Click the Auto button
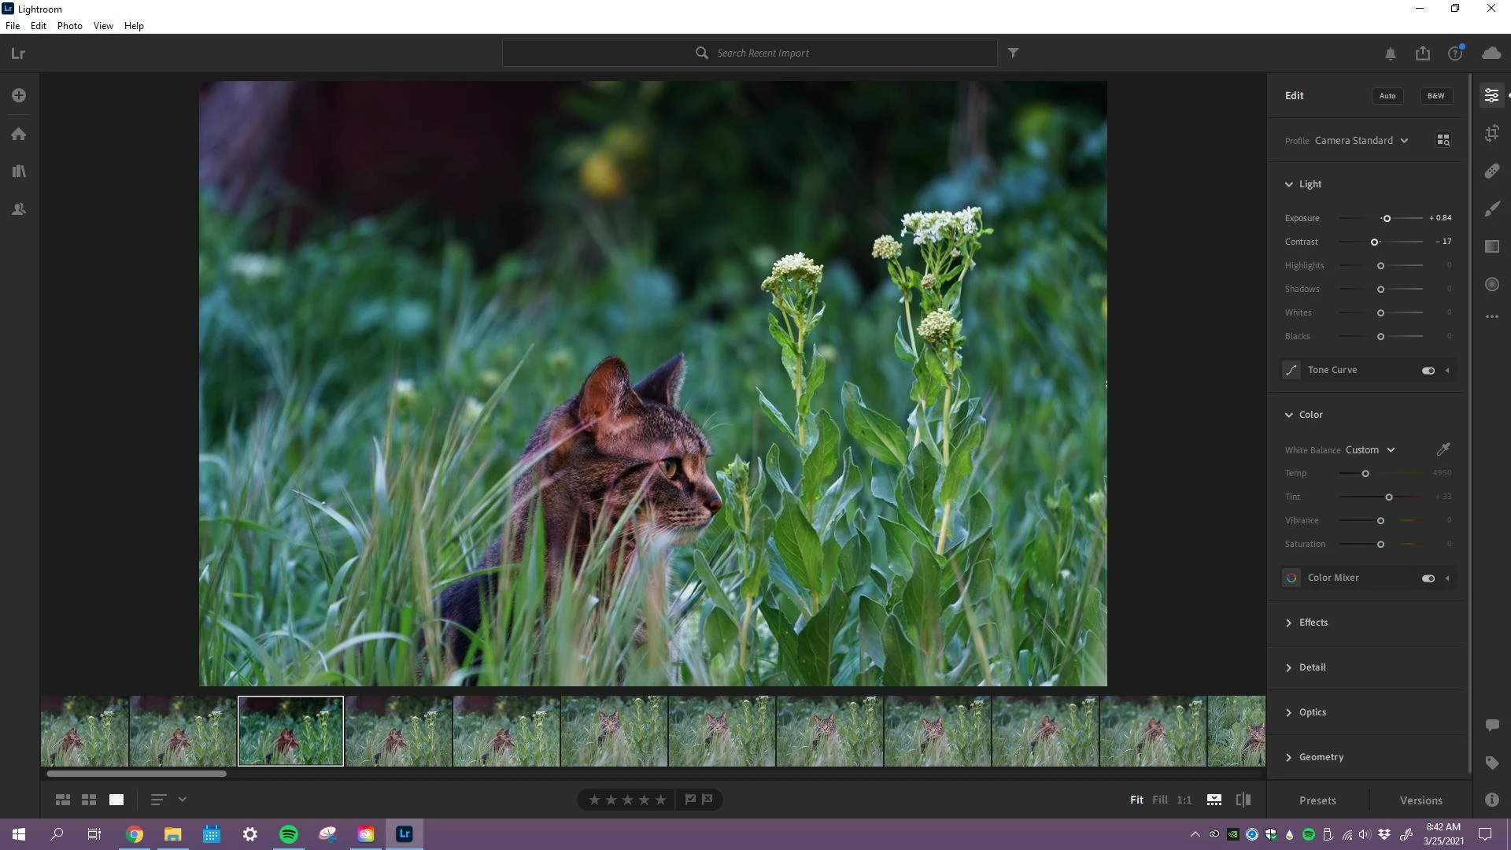The width and height of the screenshot is (1511, 850). pyautogui.click(x=1387, y=95)
